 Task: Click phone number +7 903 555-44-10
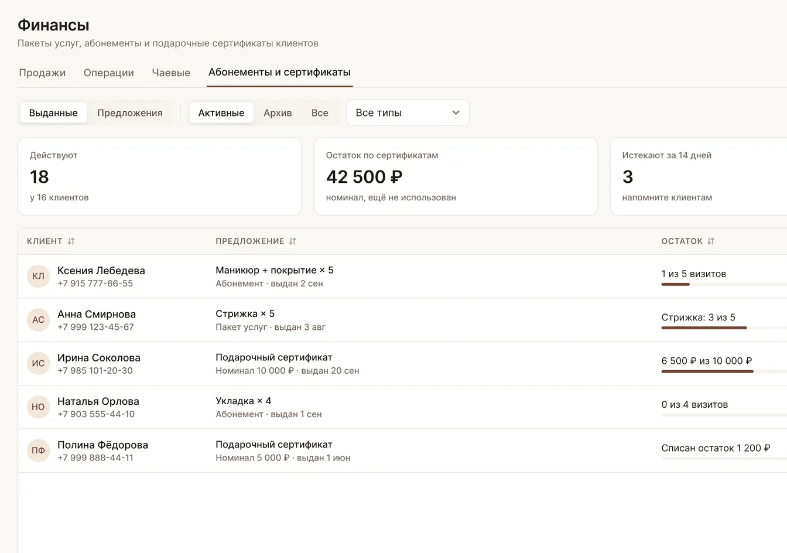coord(96,414)
